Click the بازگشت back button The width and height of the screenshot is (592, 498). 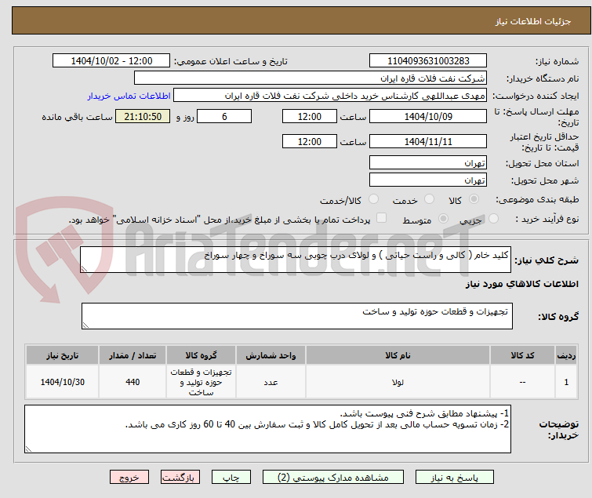click(x=180, y=478)
